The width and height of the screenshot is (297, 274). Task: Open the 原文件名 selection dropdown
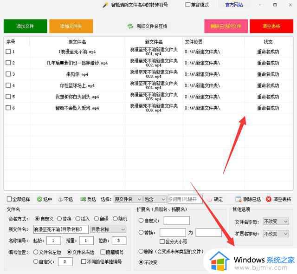[x=128, y=199]
